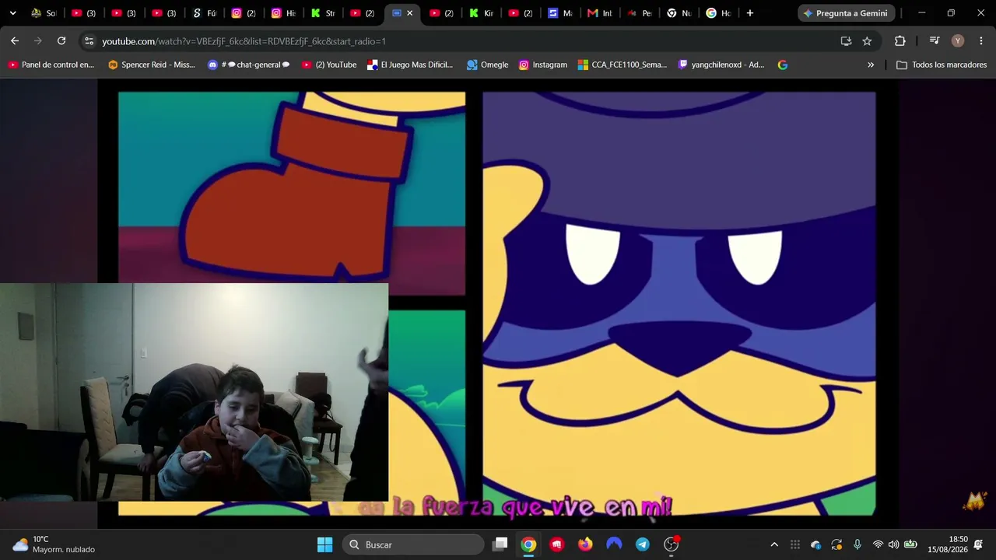The image size is (996, 560).
Task: Click the battery tray icon
Action: click(910, 544)
